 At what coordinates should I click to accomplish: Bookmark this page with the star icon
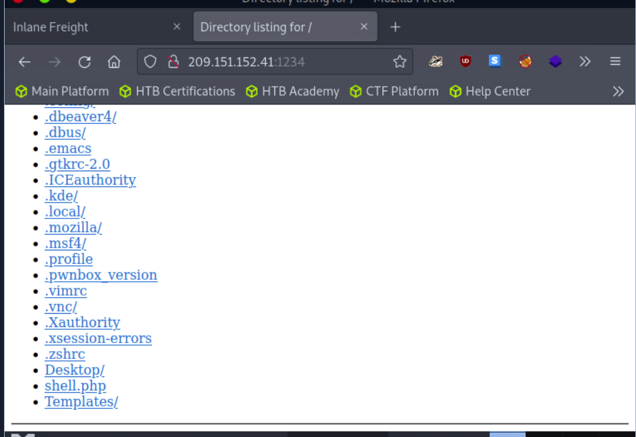pos(400,62)
